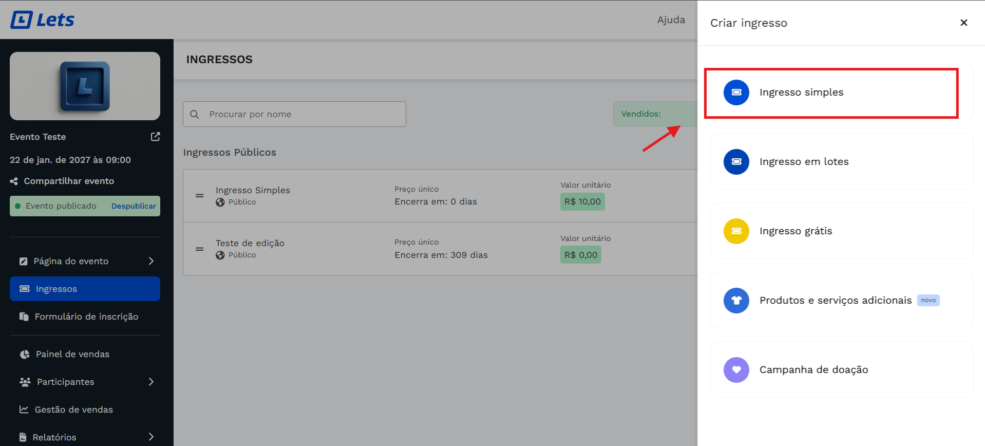Click the Despublicar link

pyautogui.click(x=134, y=206)
